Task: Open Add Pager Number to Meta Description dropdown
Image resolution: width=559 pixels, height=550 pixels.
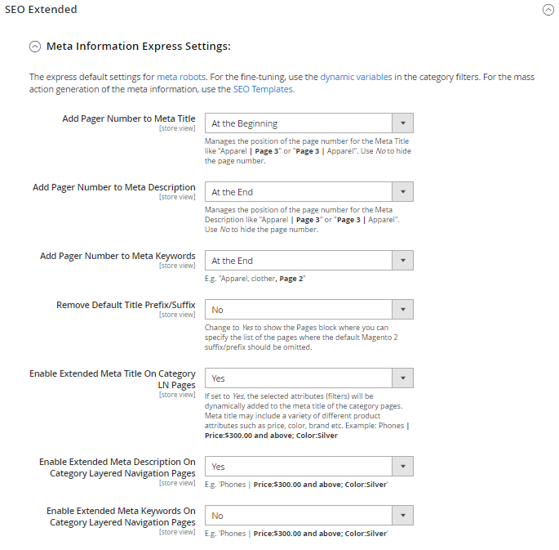Action: (308, 192)
